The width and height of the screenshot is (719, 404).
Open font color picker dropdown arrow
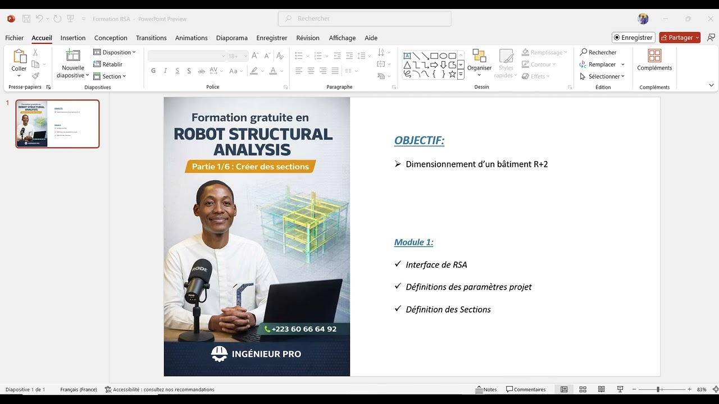(x=281, y=71)
